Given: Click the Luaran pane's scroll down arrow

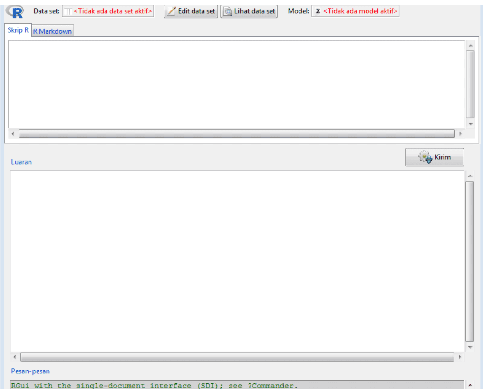Looking at the screenshot, I should click(x=470, y=347).
